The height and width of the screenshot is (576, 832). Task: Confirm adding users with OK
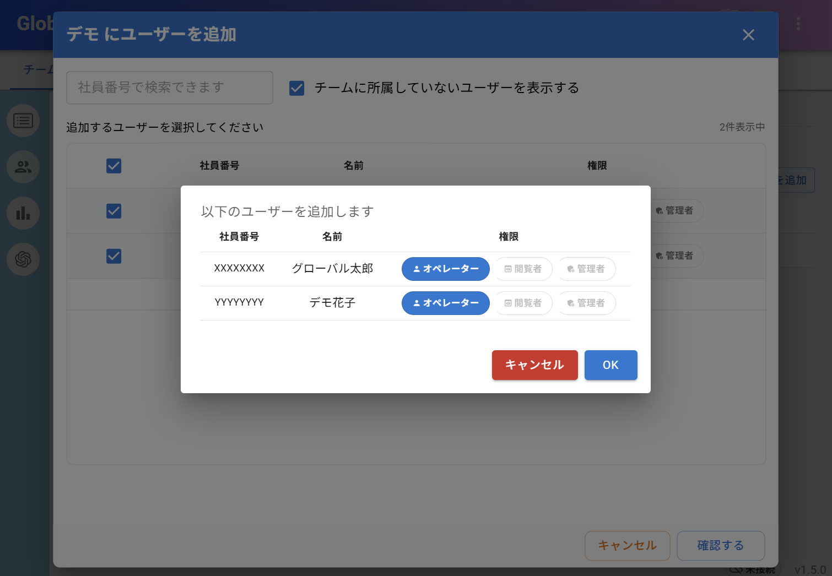point(611,365)
